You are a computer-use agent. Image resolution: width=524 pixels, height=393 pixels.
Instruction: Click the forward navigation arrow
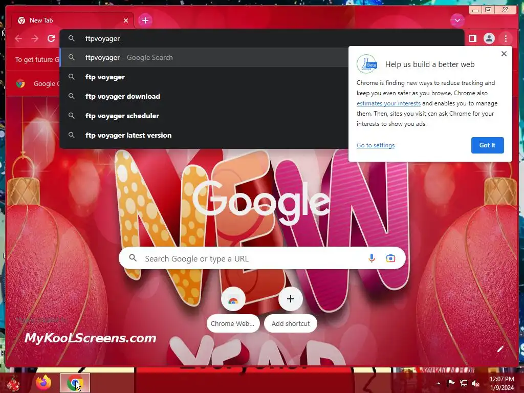click(35, 38)
